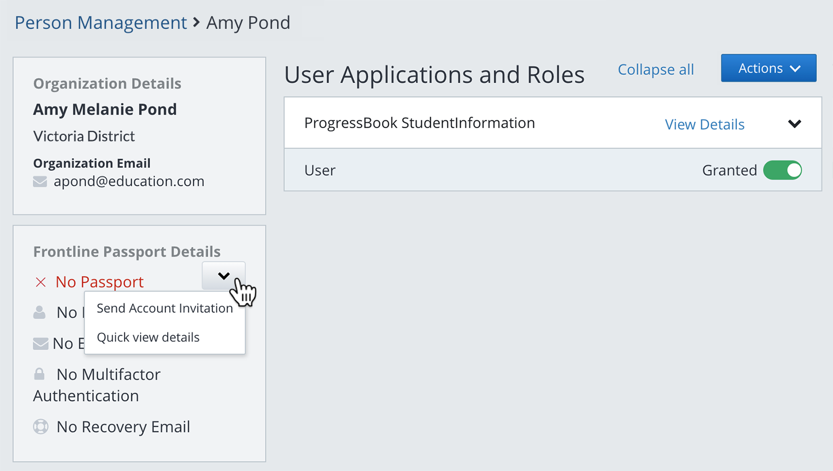Close the Frontline Passport dropdown arrow button
This screenshot has width=833, height=471.
pos(223,276)
